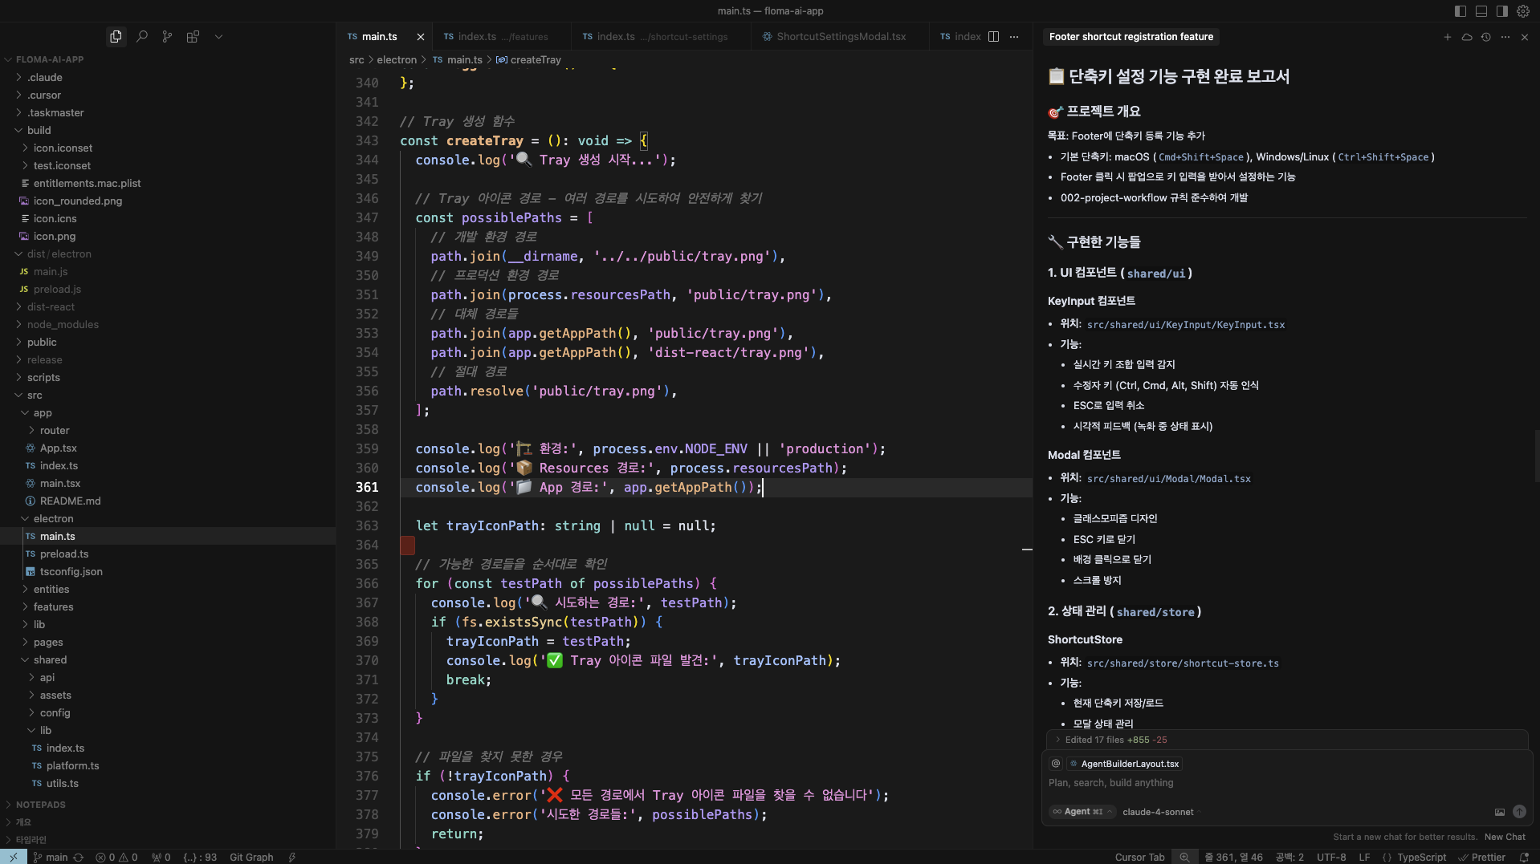This screenshot has width=1540, height=864.
Task: Click the New Chat link
Action: (x=1505, y=837)
